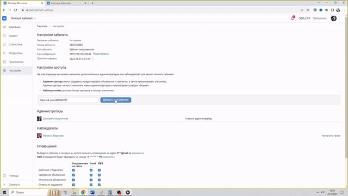Click the browser address bar
Screen dimensions: 348x196
pyautogui.click(x=160, y=10)
